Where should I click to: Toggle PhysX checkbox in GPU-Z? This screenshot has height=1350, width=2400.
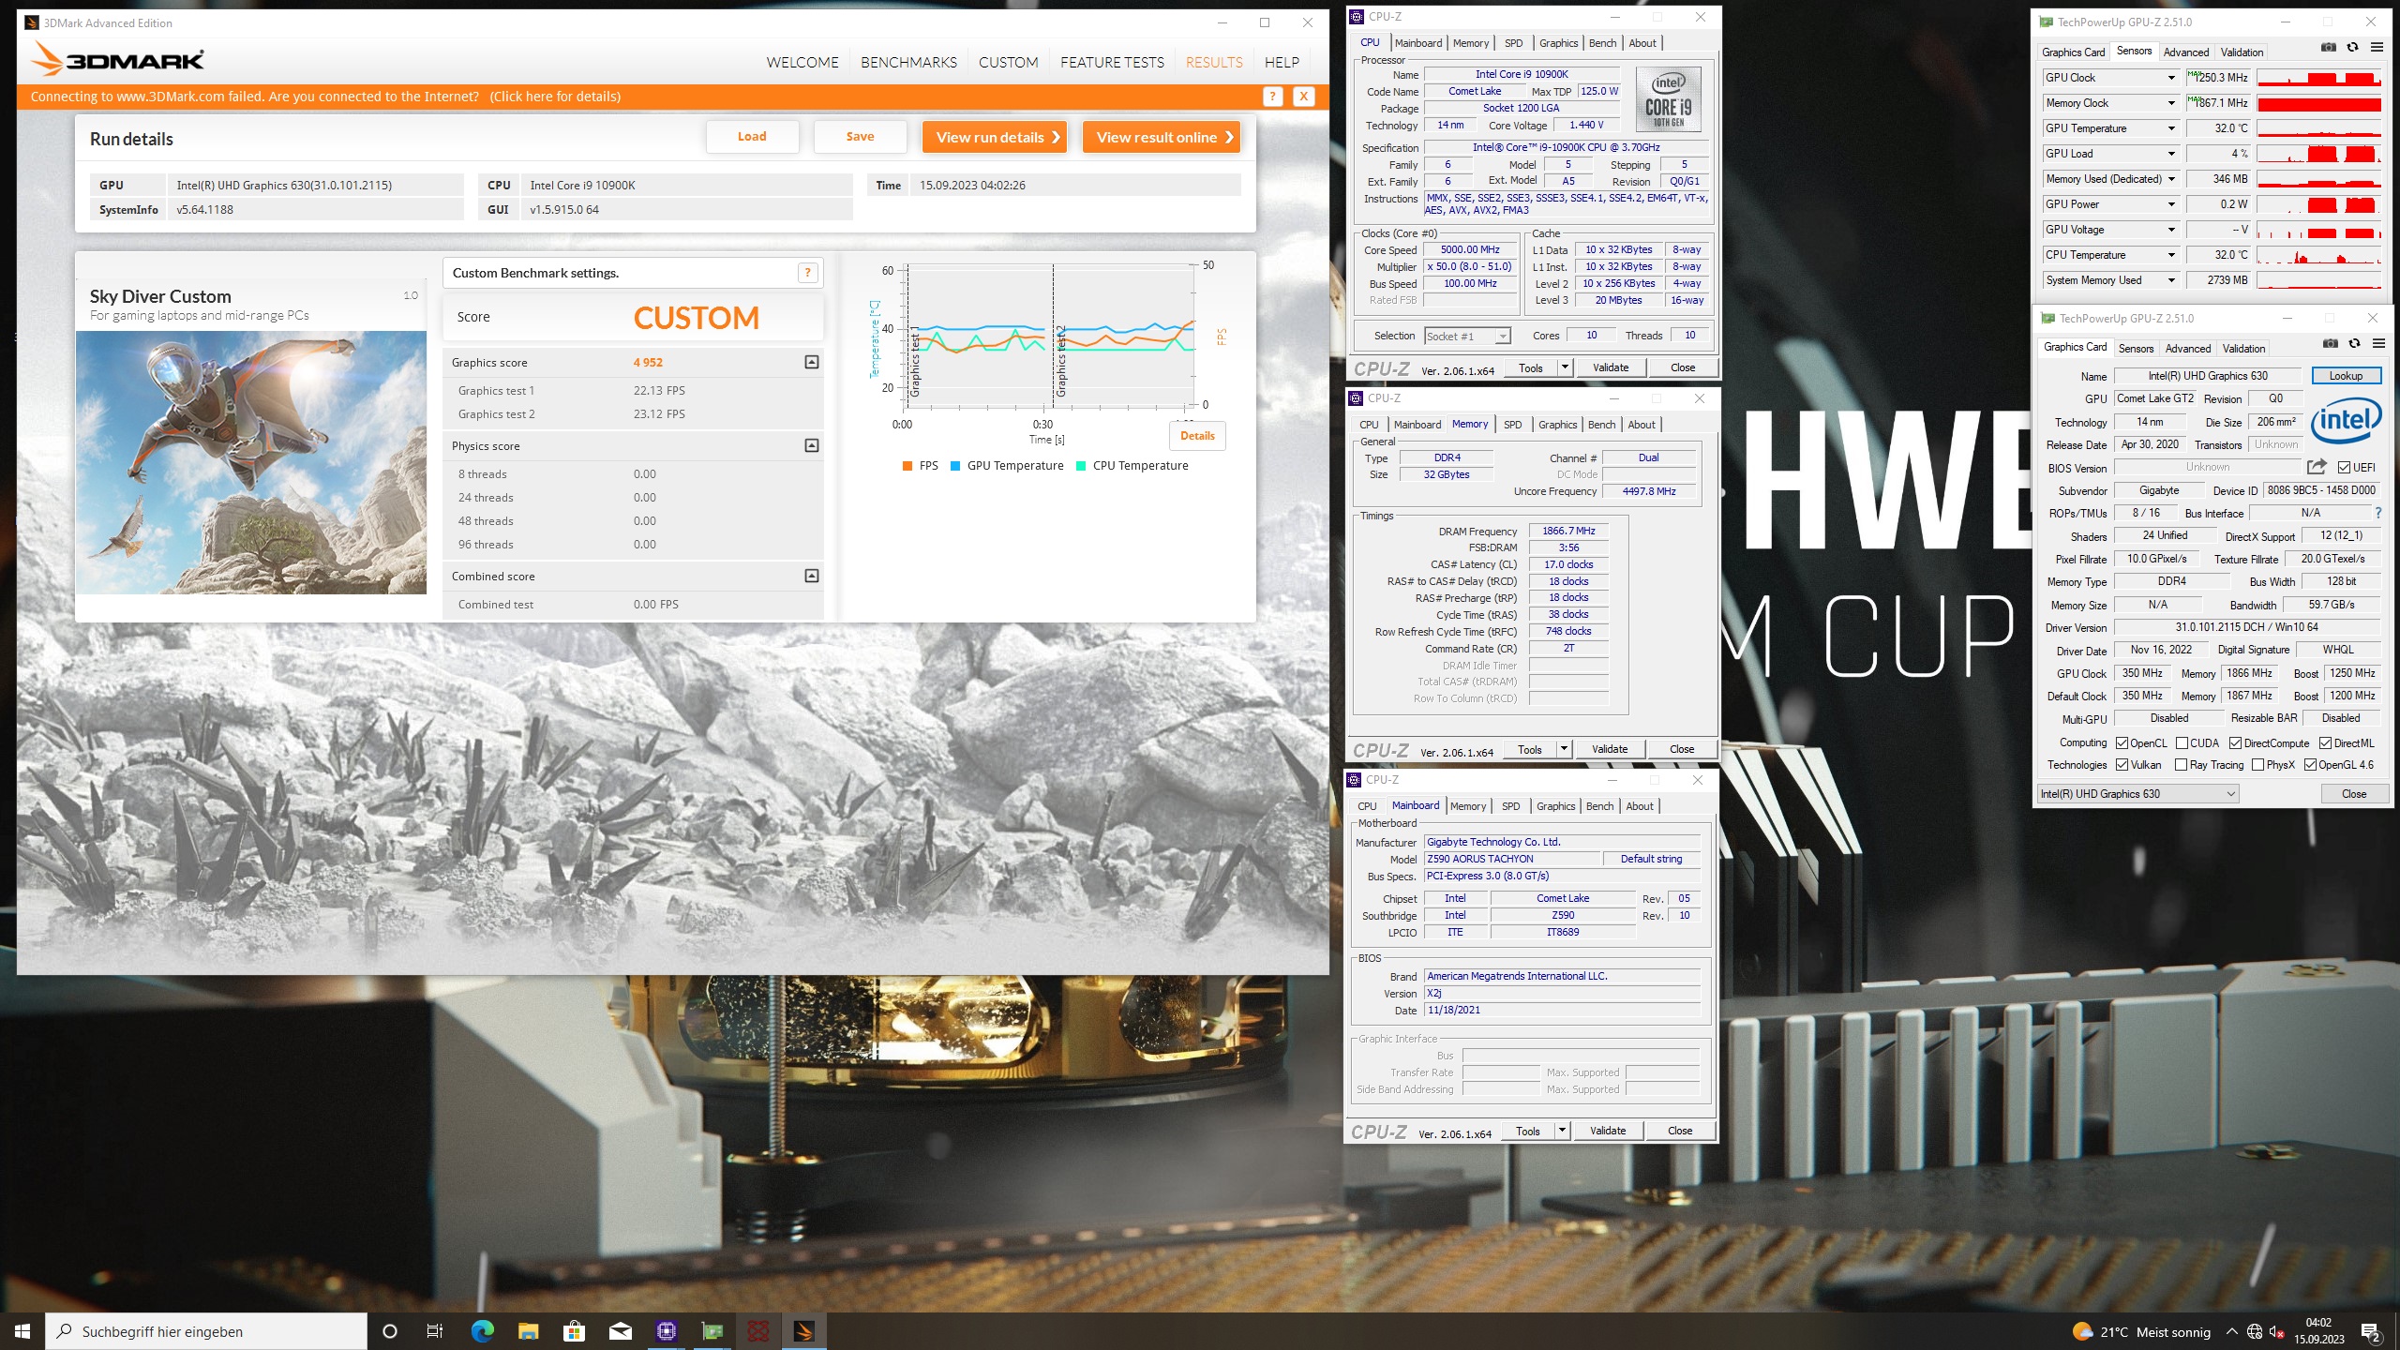coord(2258,765)
